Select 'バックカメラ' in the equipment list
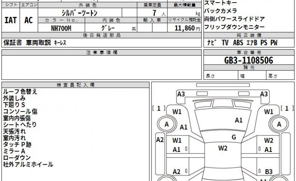This screenshot has width=296, height=181. coord(220,11)
